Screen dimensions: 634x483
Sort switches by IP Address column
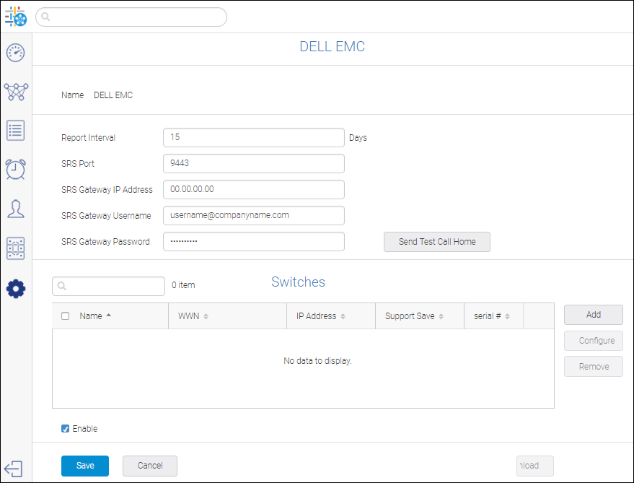tap(321, 316)
